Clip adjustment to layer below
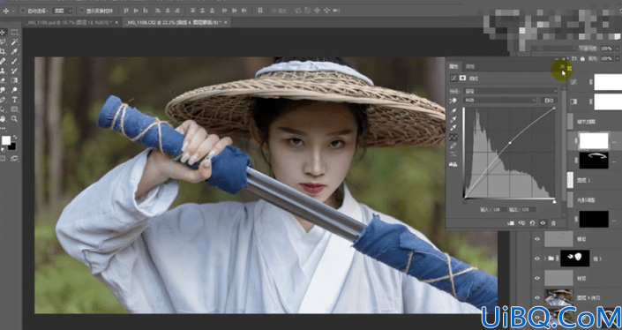 pos(511,223)
